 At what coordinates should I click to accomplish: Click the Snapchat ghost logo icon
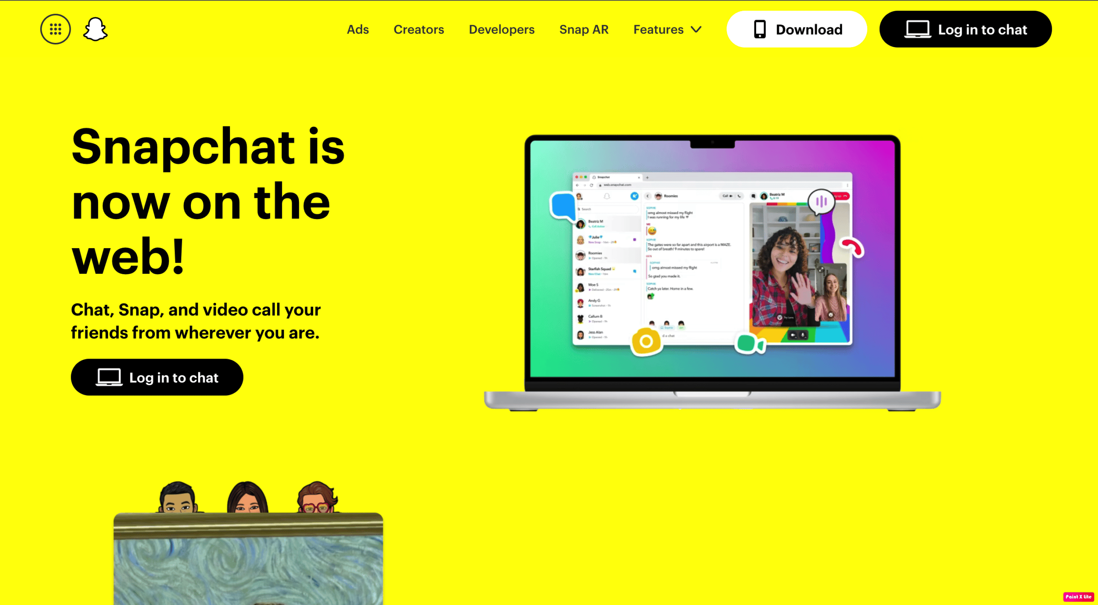coord(95,29)
